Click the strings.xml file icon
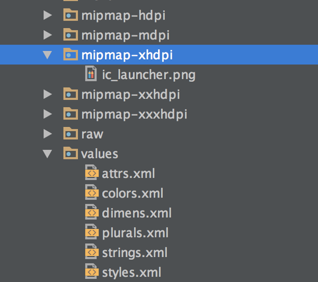 click(x=92, y=251)
